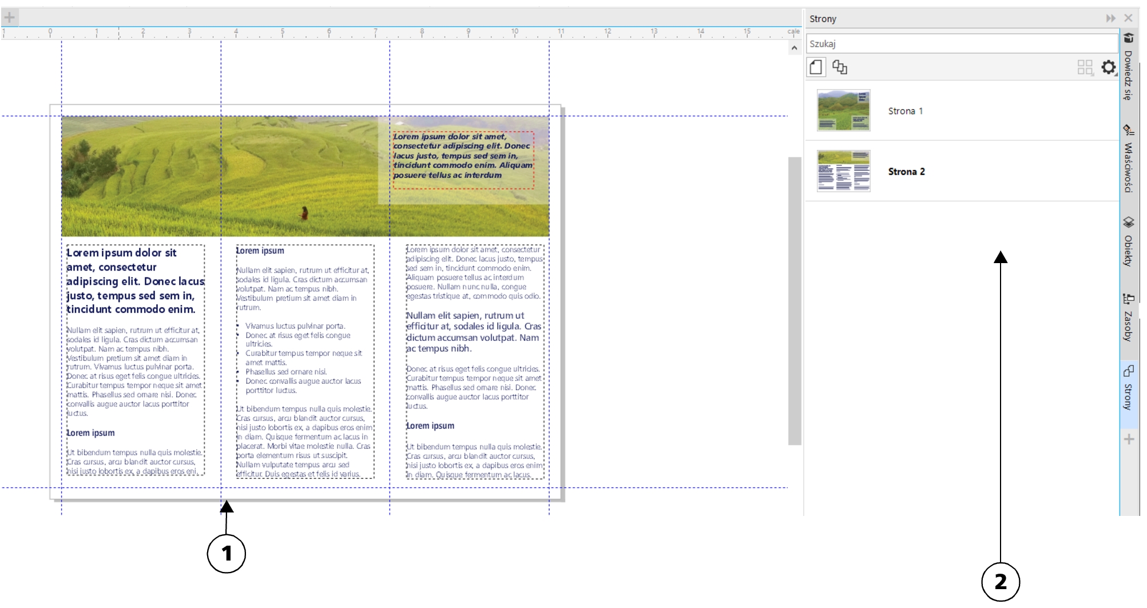Click the canvas vertical scrollbar thumb
Image resolution: width=1147 pixels, height=608 pixels.
tap(794, 300)
